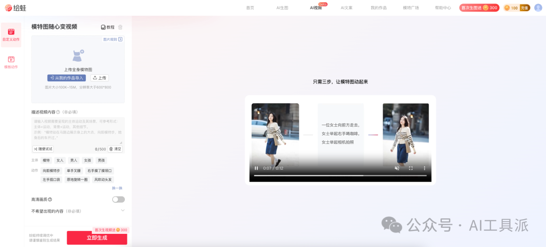Click the 上传 upload button
546x247 pixels.
tap(100, 78)
